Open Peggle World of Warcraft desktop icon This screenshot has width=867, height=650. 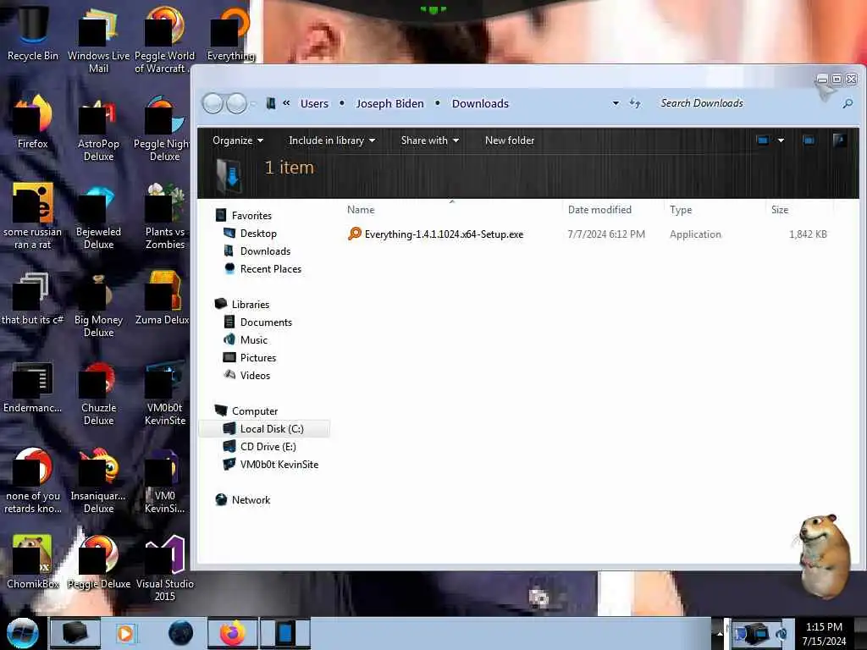(164, 39)
